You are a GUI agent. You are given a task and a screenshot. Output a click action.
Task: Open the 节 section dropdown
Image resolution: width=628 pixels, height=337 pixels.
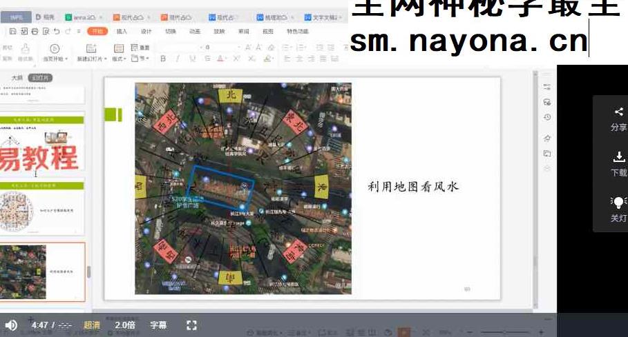[140, 59]
